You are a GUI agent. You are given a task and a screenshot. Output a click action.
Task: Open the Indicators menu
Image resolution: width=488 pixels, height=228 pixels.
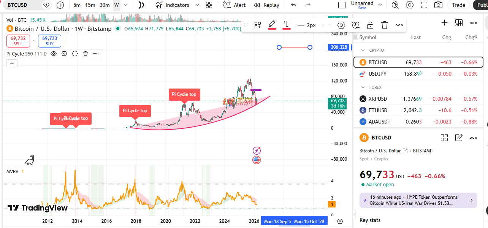coord(172,5)
